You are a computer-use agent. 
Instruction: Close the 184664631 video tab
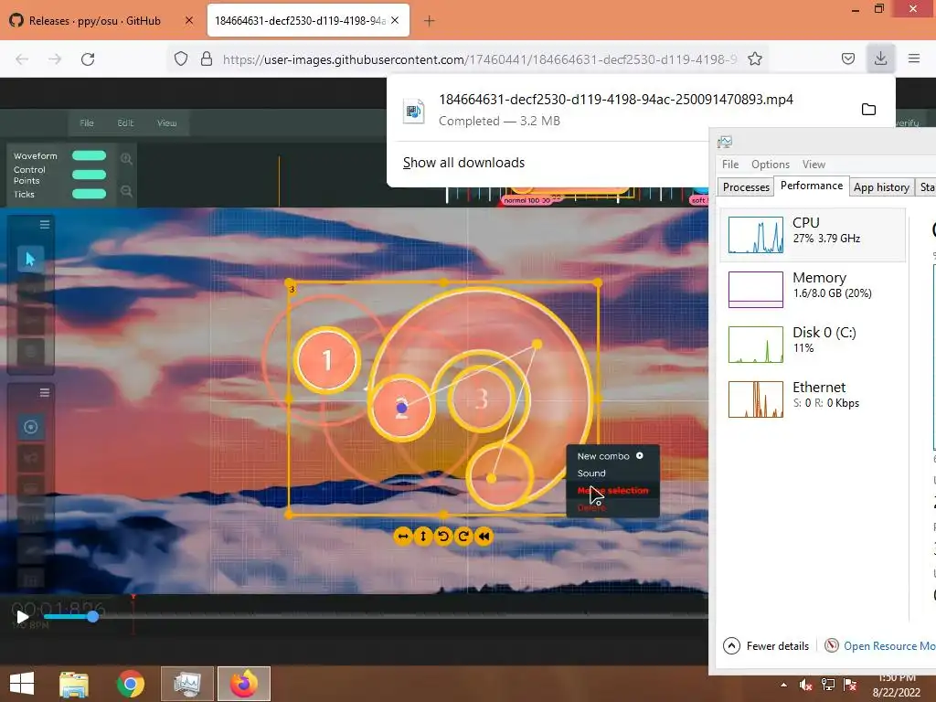[x=395, y=21]
